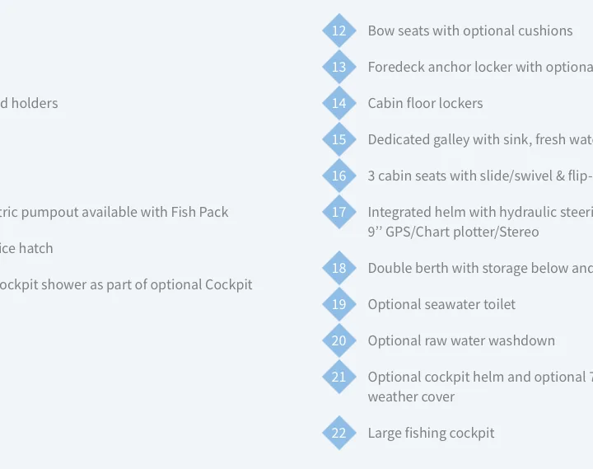Select diamond marker 17 for integrated helm
This screenshot has height=469, width=593.
coord(339,212)
